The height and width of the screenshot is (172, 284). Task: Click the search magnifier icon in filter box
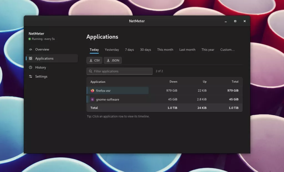(x=91, y=71)
